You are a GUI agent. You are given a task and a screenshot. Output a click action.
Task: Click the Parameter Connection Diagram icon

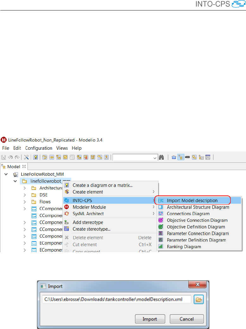pyautogui.click(x=161, y=233)
